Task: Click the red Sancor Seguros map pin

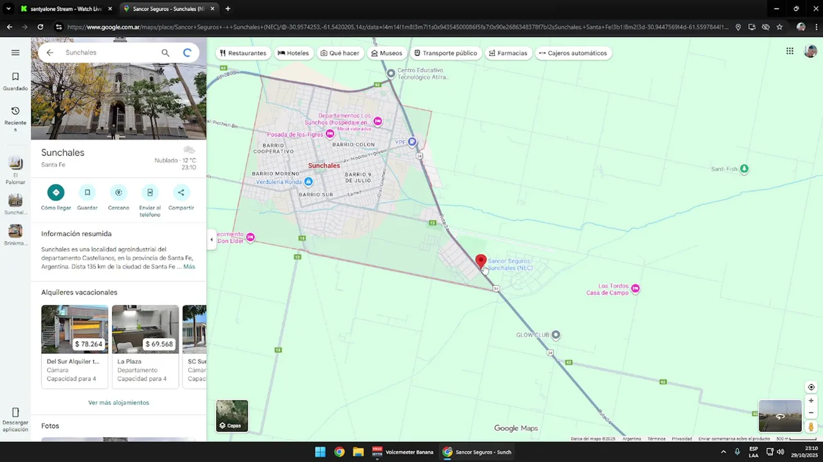Action: [x=480, y=262]
